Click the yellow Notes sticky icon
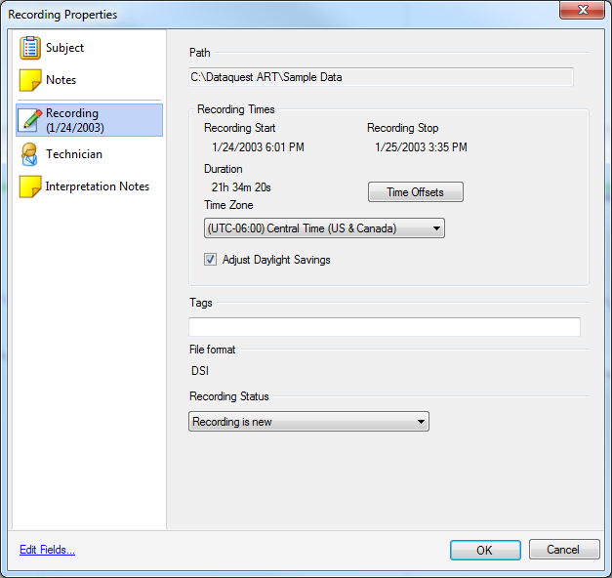Viewport: 612px width, 578px height. [30, 80]
